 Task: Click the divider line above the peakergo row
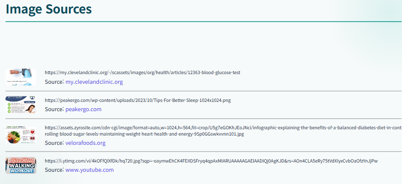point(204,91)
